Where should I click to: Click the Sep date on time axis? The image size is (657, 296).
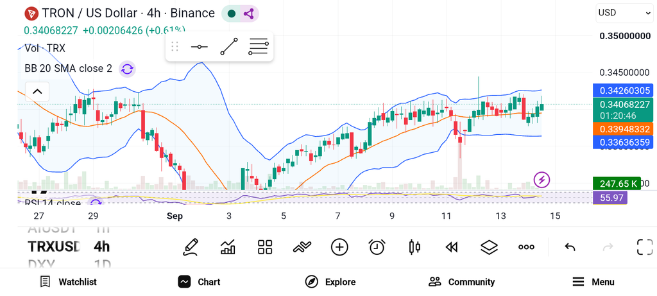[x=175, y=216]
